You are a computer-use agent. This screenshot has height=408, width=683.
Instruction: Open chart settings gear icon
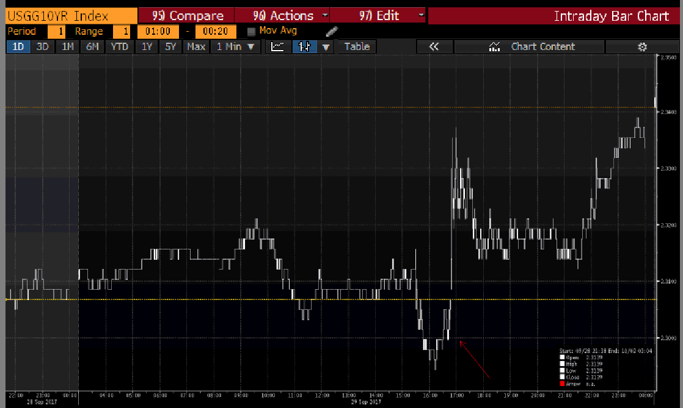(x=641, y=46)
